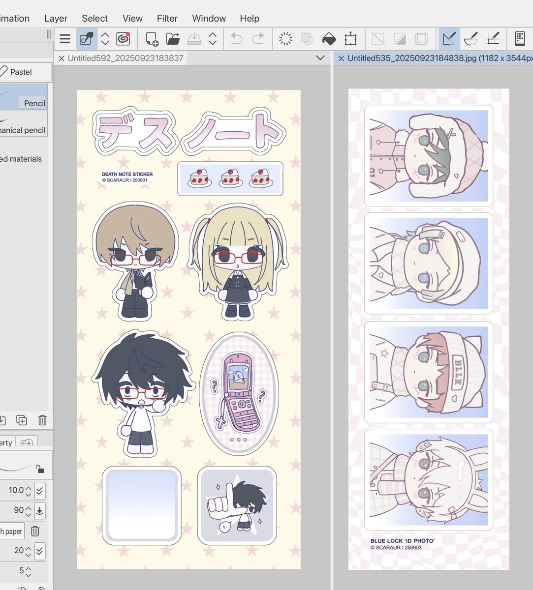This screenshot has width=533, height=590.
Task: Click the Invert selected area icon
Action: [400, 39]
